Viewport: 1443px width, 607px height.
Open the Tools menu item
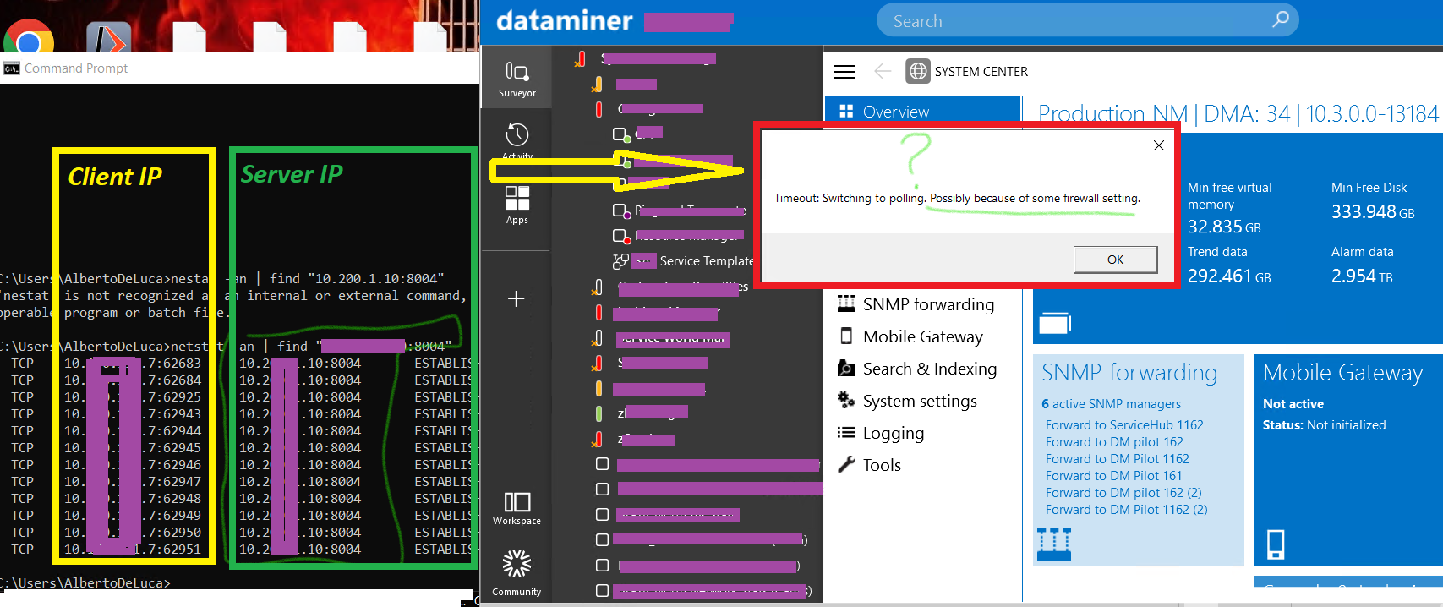pos(882,465)
